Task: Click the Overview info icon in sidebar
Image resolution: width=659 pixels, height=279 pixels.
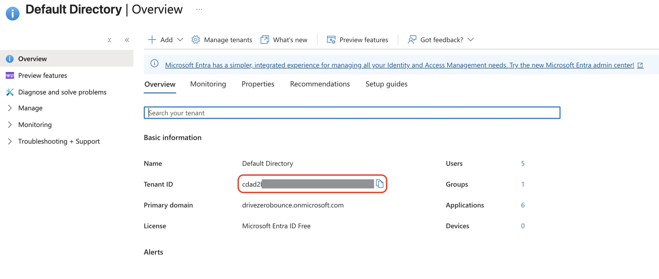Action: click(x=10, y=59)
